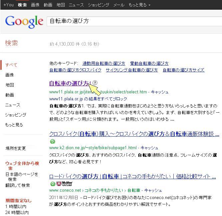
Task: Open ショッピング in the top navigation bar
Action: (x=99, y=5)
